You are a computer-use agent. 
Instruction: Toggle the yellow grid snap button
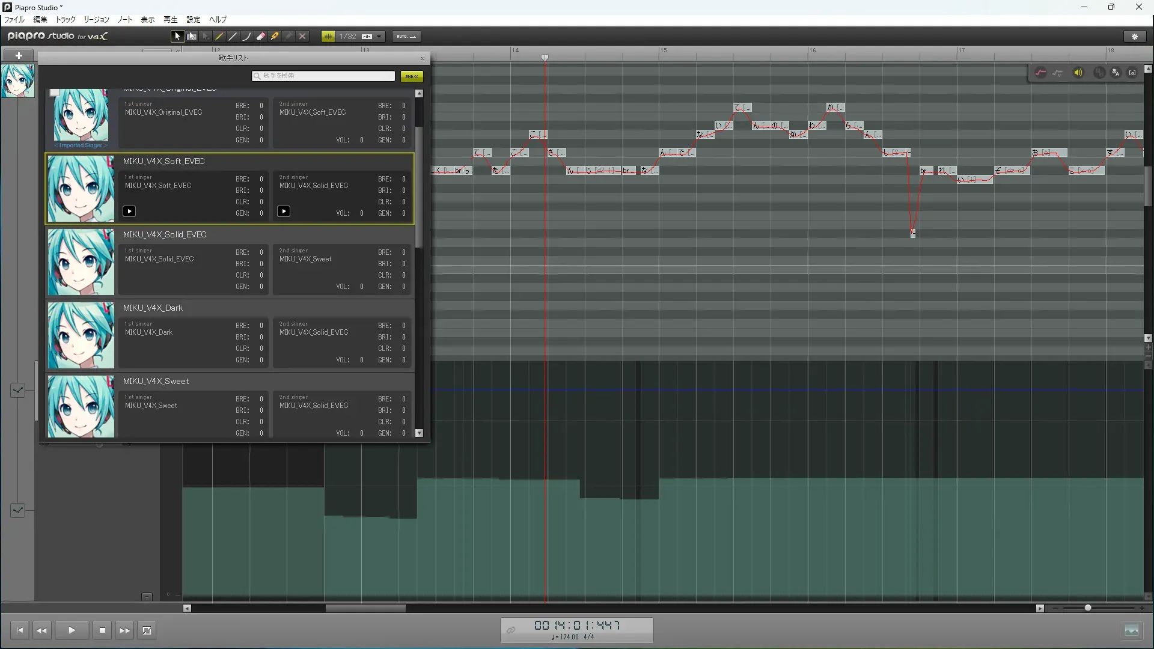(x=328, y=37)
